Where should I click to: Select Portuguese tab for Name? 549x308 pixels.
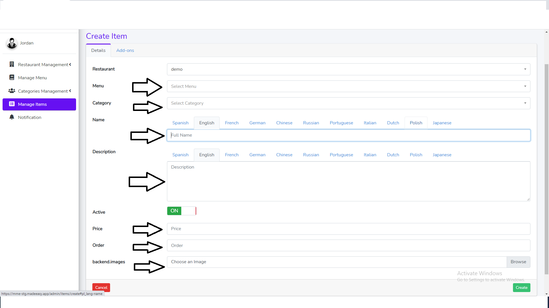coord(341,123)
